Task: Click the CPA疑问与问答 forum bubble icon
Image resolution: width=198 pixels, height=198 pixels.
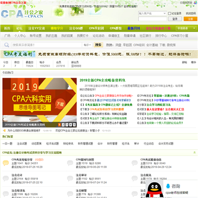Action: pyautogui.click(x=70, y=163)
